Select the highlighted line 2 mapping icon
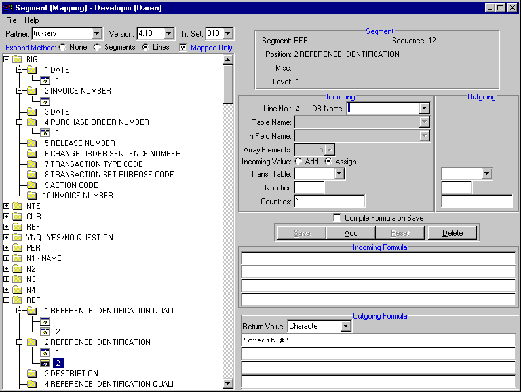The width and height of the screenshot is (521, 392). click(x=46, y=363)
